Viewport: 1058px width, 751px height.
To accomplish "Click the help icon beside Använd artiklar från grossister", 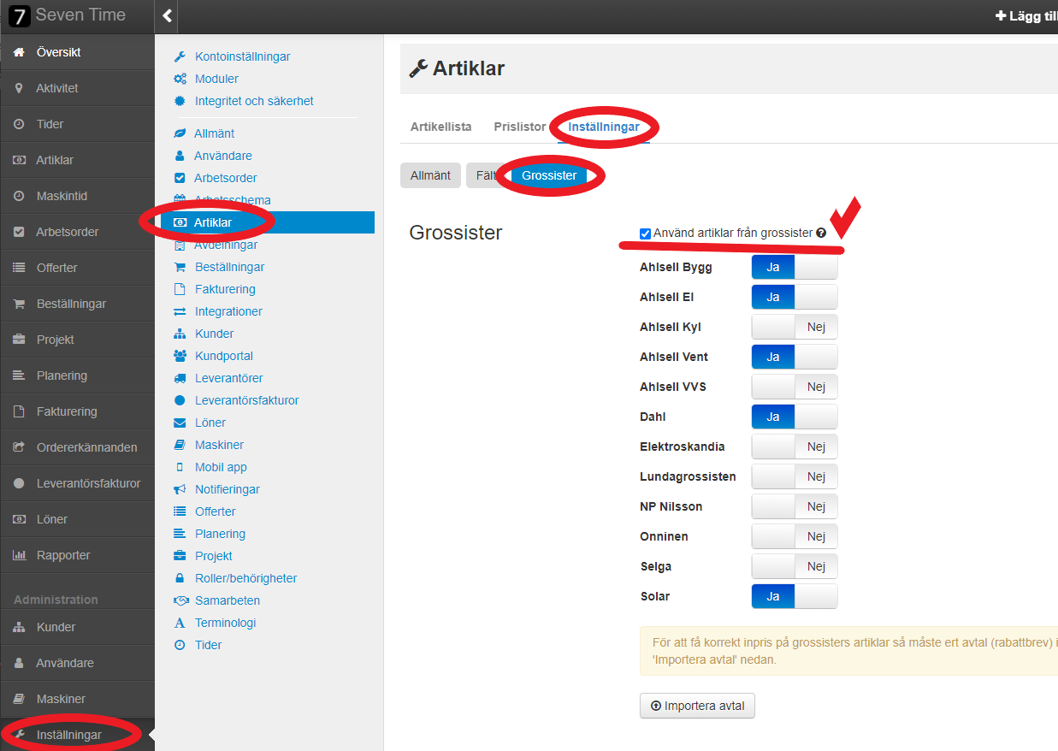I will (x=821, y=233).
